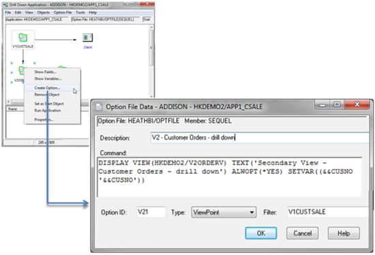Close the Option File Data dialog
The image size is (375, 255).
pos(357,104)
